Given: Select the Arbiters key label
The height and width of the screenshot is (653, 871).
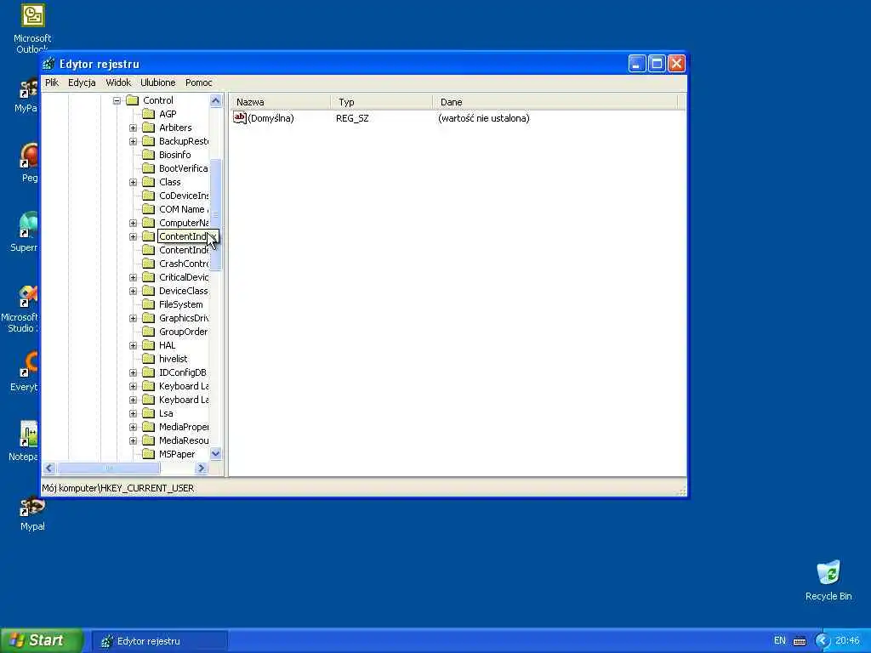Looking at the screenshot, I should pos(175,128).
